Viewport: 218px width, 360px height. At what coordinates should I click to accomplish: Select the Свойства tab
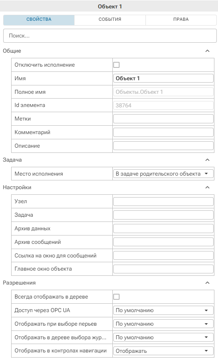(x=39, y=20)
